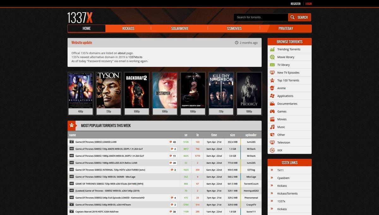This screenshot has height=215, width=379.
Task: Click the magnifier icon in the Search button
Action: tap(292, 17)
